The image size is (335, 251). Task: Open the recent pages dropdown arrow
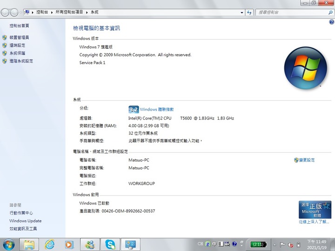(x=20, y=13)
